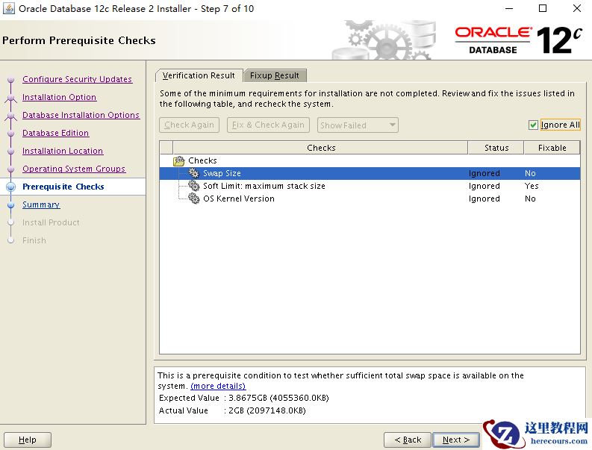592x450 pixels.
Task: Click the Soft Limit stack size gear icon
Action: click(x=193, y=186)
